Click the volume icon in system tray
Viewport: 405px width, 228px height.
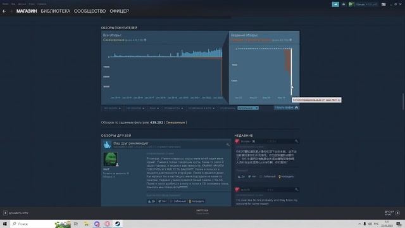370,224
